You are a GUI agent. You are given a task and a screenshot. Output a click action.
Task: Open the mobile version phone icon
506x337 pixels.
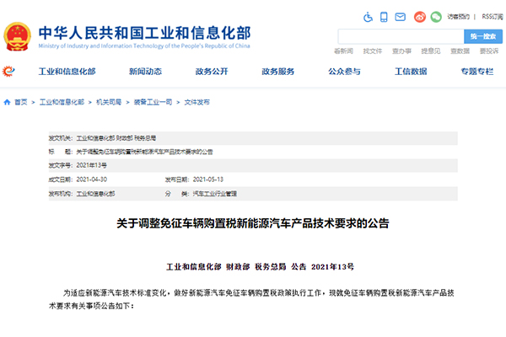coord(385,17)
